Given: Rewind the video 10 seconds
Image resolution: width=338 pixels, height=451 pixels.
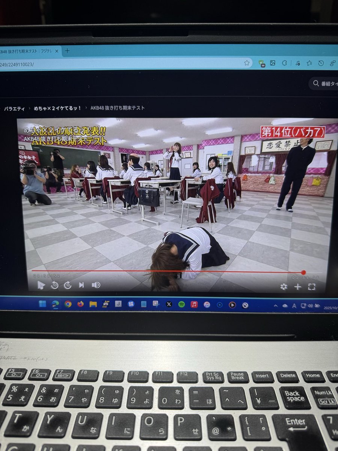Looking at the screenshot, I should click(x=54, y=285).
